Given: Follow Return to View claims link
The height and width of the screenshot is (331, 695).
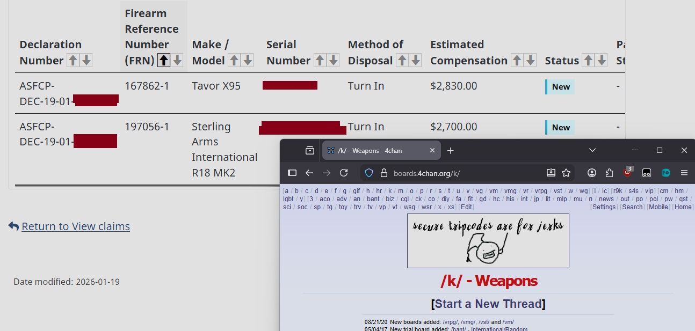Looking at the screenshot, I should [x=76, y=226].
